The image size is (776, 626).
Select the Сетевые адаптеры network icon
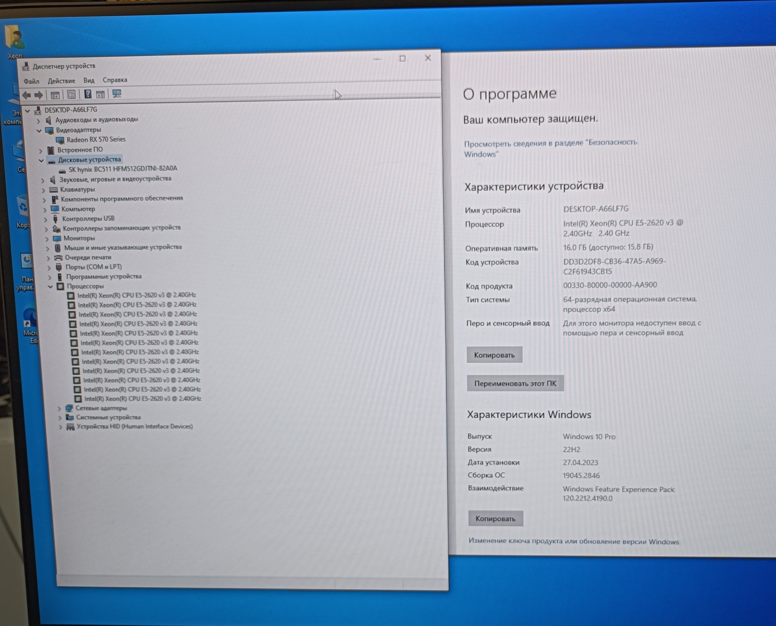pos(69,408)
